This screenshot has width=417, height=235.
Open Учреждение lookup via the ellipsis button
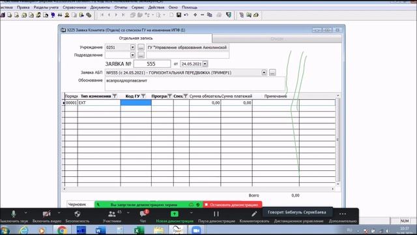click(141, 47)
